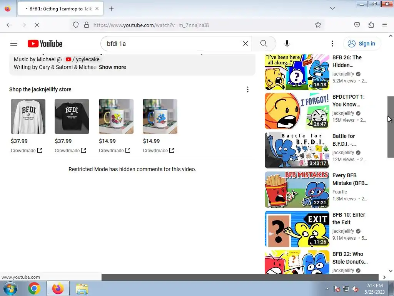This screenshot has width=394, height=296.
Task: View site info via padlock icon
Action: click(x=87, y=25)
